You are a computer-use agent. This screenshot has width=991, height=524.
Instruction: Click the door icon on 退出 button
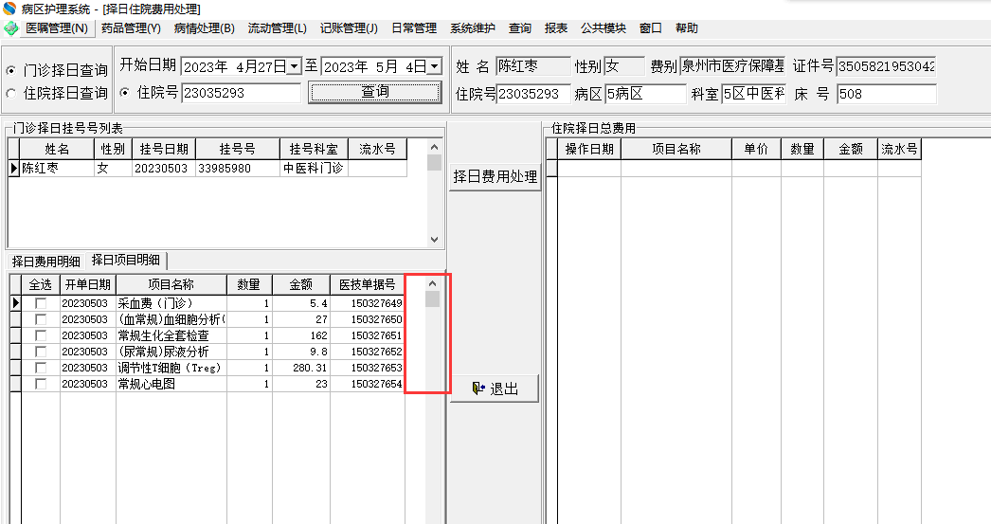479,388
